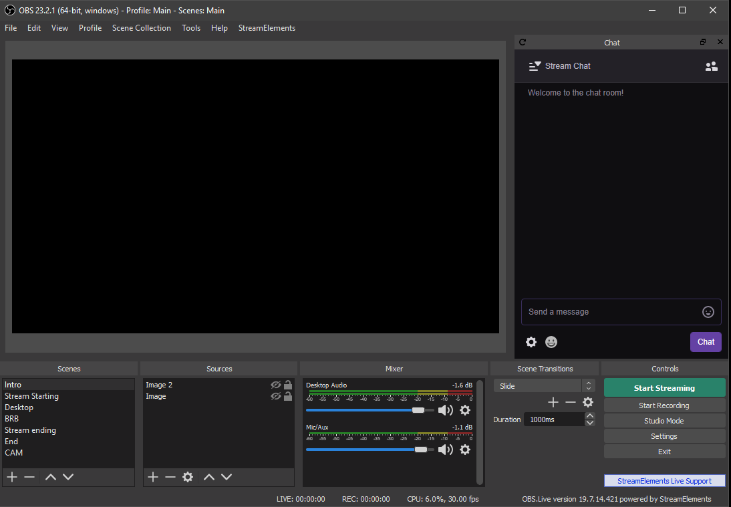The image size is (731, 507).
Task: Add a scene transition
Action: [553, 402]
